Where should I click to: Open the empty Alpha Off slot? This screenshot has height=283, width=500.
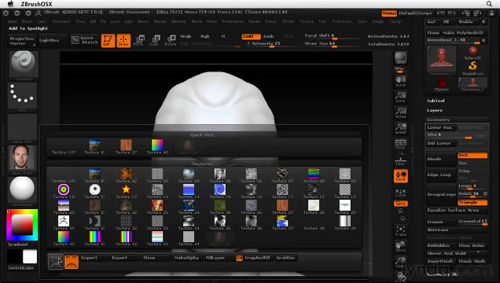tap(22, 128)
